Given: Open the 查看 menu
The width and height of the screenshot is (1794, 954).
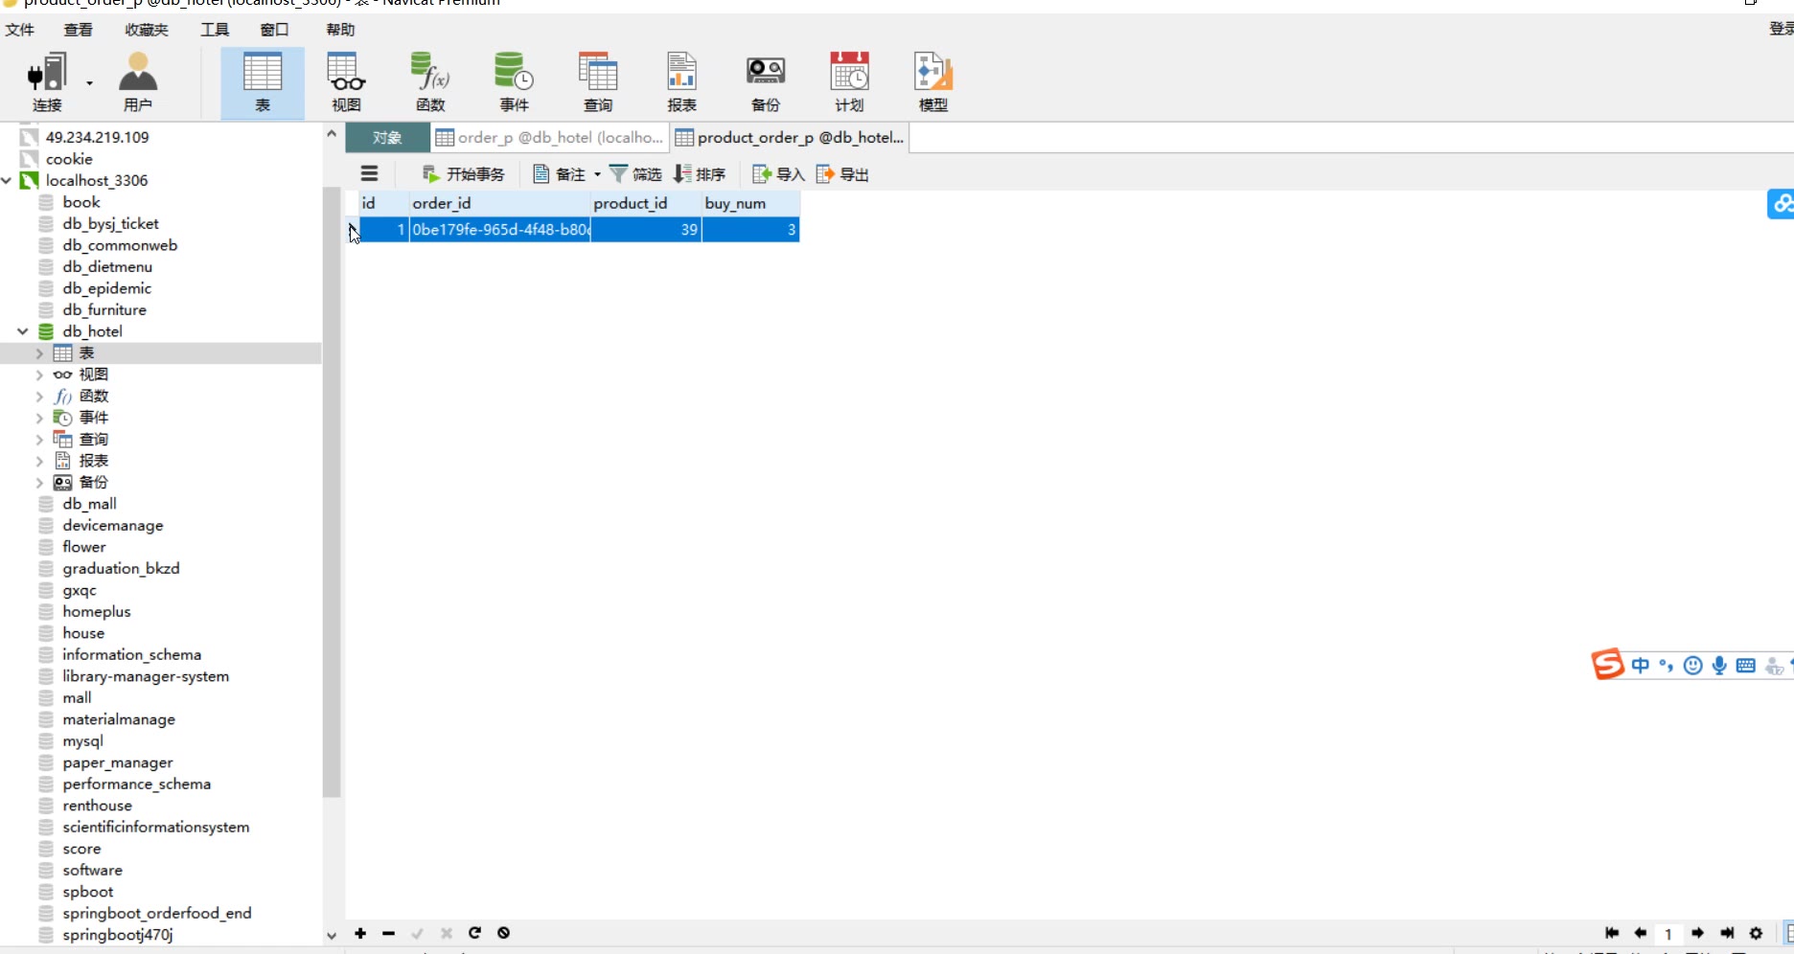Looking at the screenshot, I should click(x=79, y=30).
